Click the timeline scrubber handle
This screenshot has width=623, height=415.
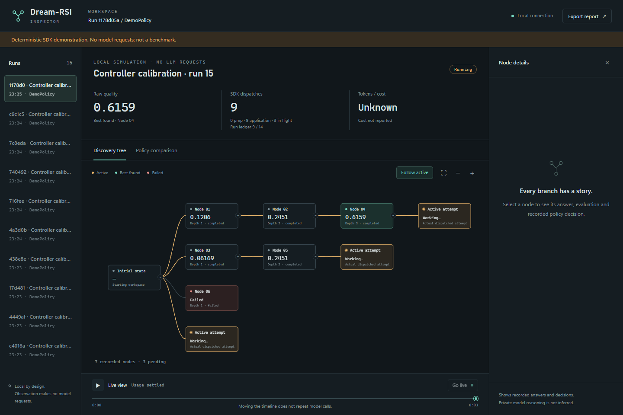click(x=476, y=399)
